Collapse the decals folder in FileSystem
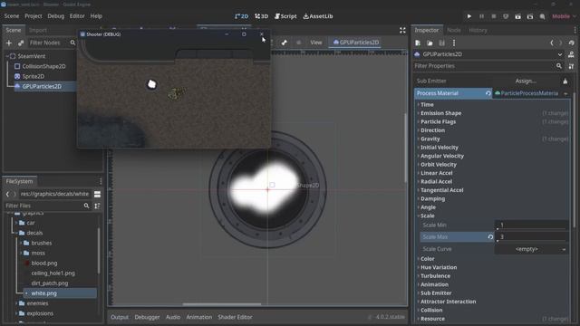The height and width of the screenshot is (326, 580). [x=16, y=234]
